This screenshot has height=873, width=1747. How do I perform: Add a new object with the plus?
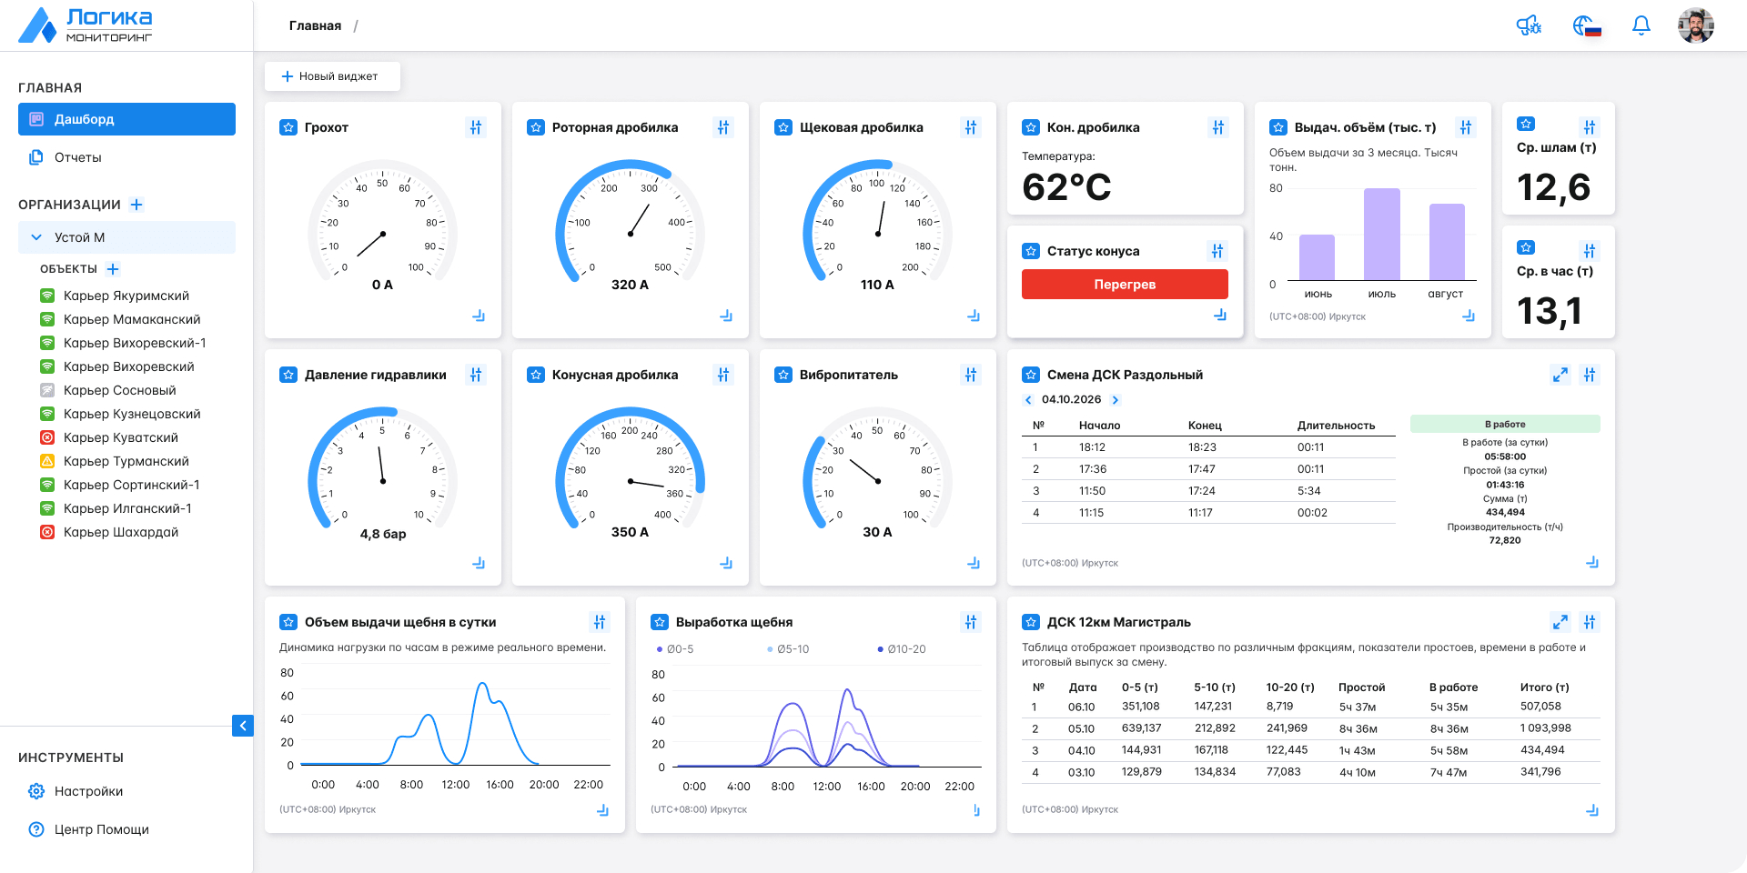(113, 269)
